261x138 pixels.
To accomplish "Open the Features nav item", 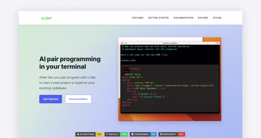I will [138, 18].
